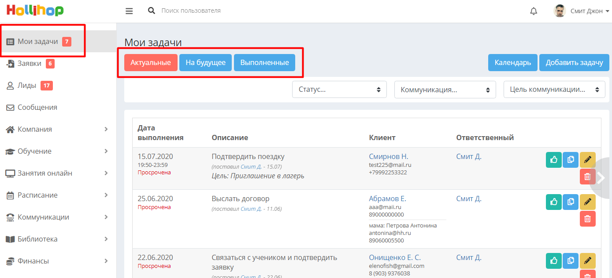Copy the Выслать договор task
The image size is (612, 278).
tap(571, 202)
